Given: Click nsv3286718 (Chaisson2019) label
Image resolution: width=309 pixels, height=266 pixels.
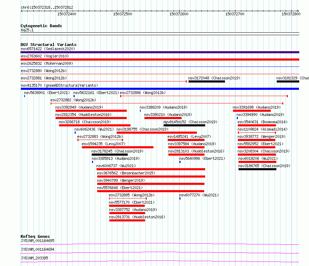Looking at the screenshot, I should [x=85, y=122].
